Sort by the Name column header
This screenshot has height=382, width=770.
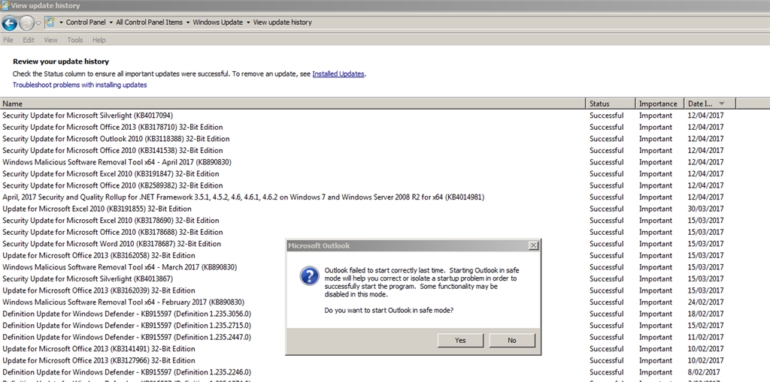(293, 104)
